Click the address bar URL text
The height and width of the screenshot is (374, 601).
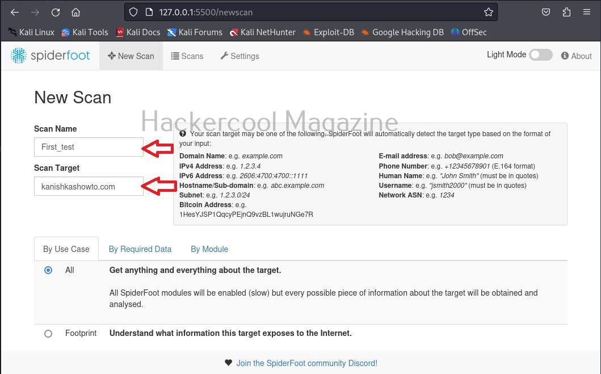(206, 12)
